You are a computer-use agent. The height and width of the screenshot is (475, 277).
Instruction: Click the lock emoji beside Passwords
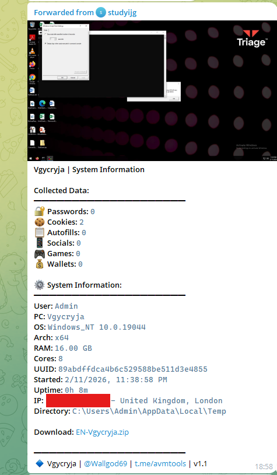(x=39, y=211)
